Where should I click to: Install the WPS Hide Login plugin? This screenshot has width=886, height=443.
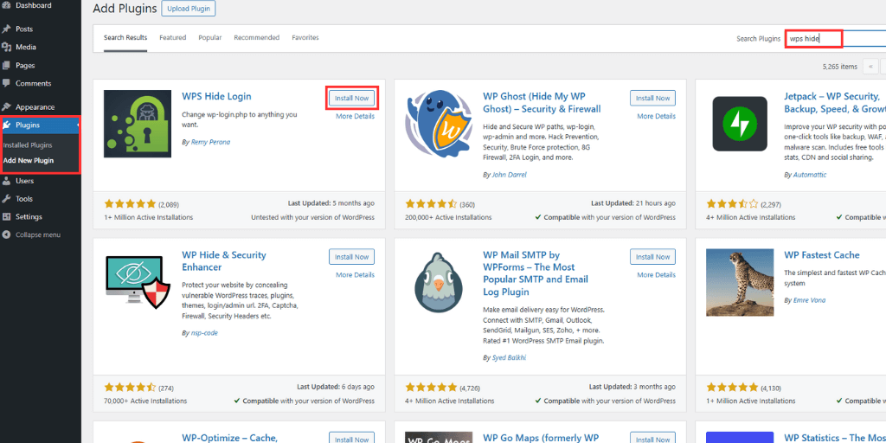click(351, 99)
